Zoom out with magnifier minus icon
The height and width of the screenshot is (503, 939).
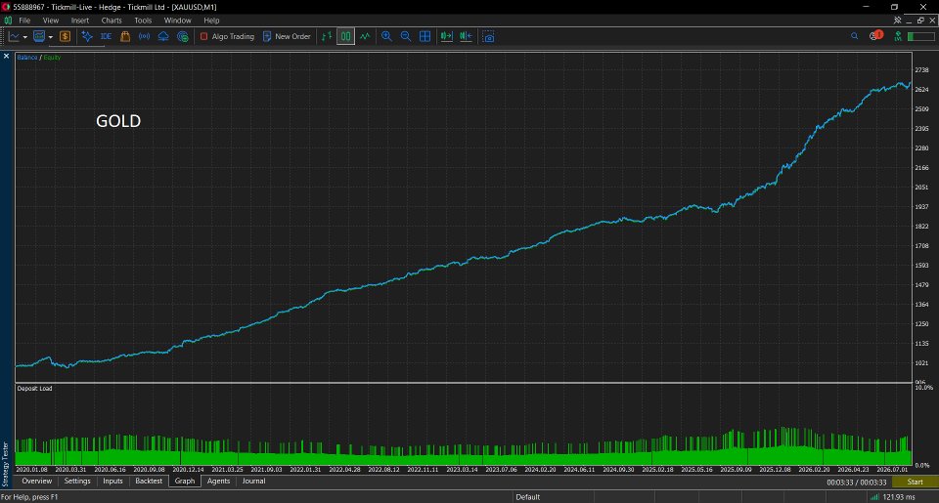coord(405,36)
